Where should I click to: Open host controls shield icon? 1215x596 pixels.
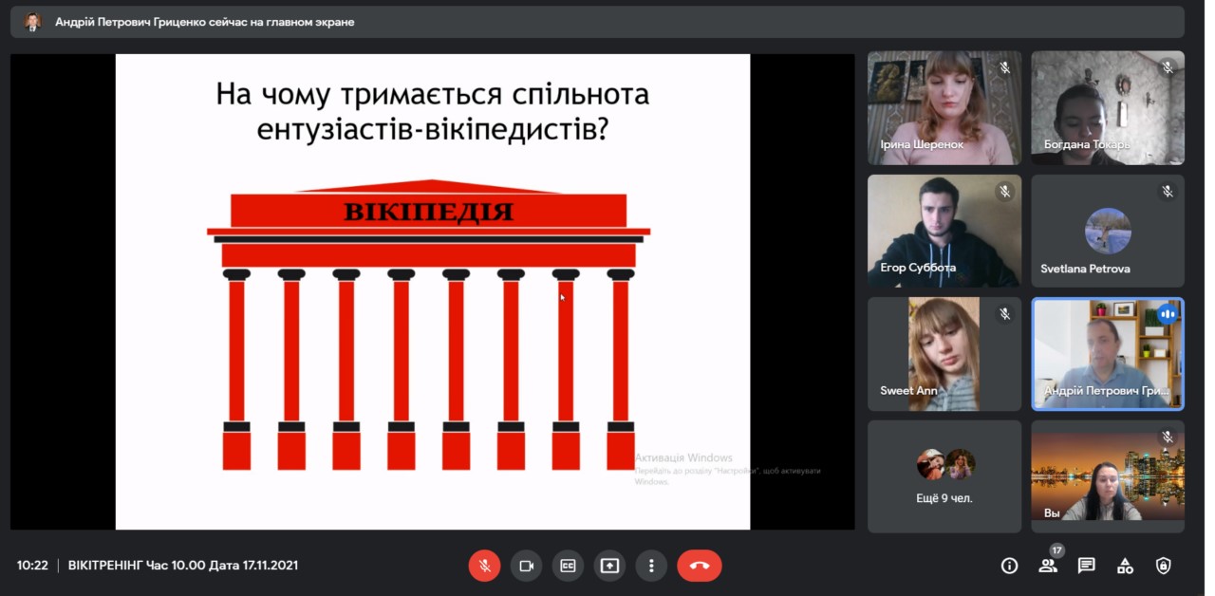(1164, 566)
